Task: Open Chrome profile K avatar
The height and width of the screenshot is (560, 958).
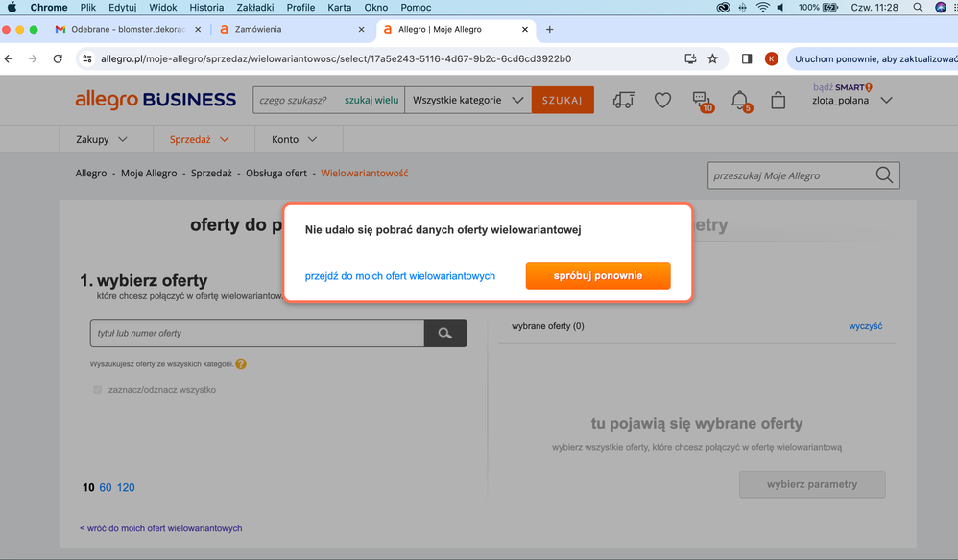Action: pyautogui.click(x=772, y=58)
